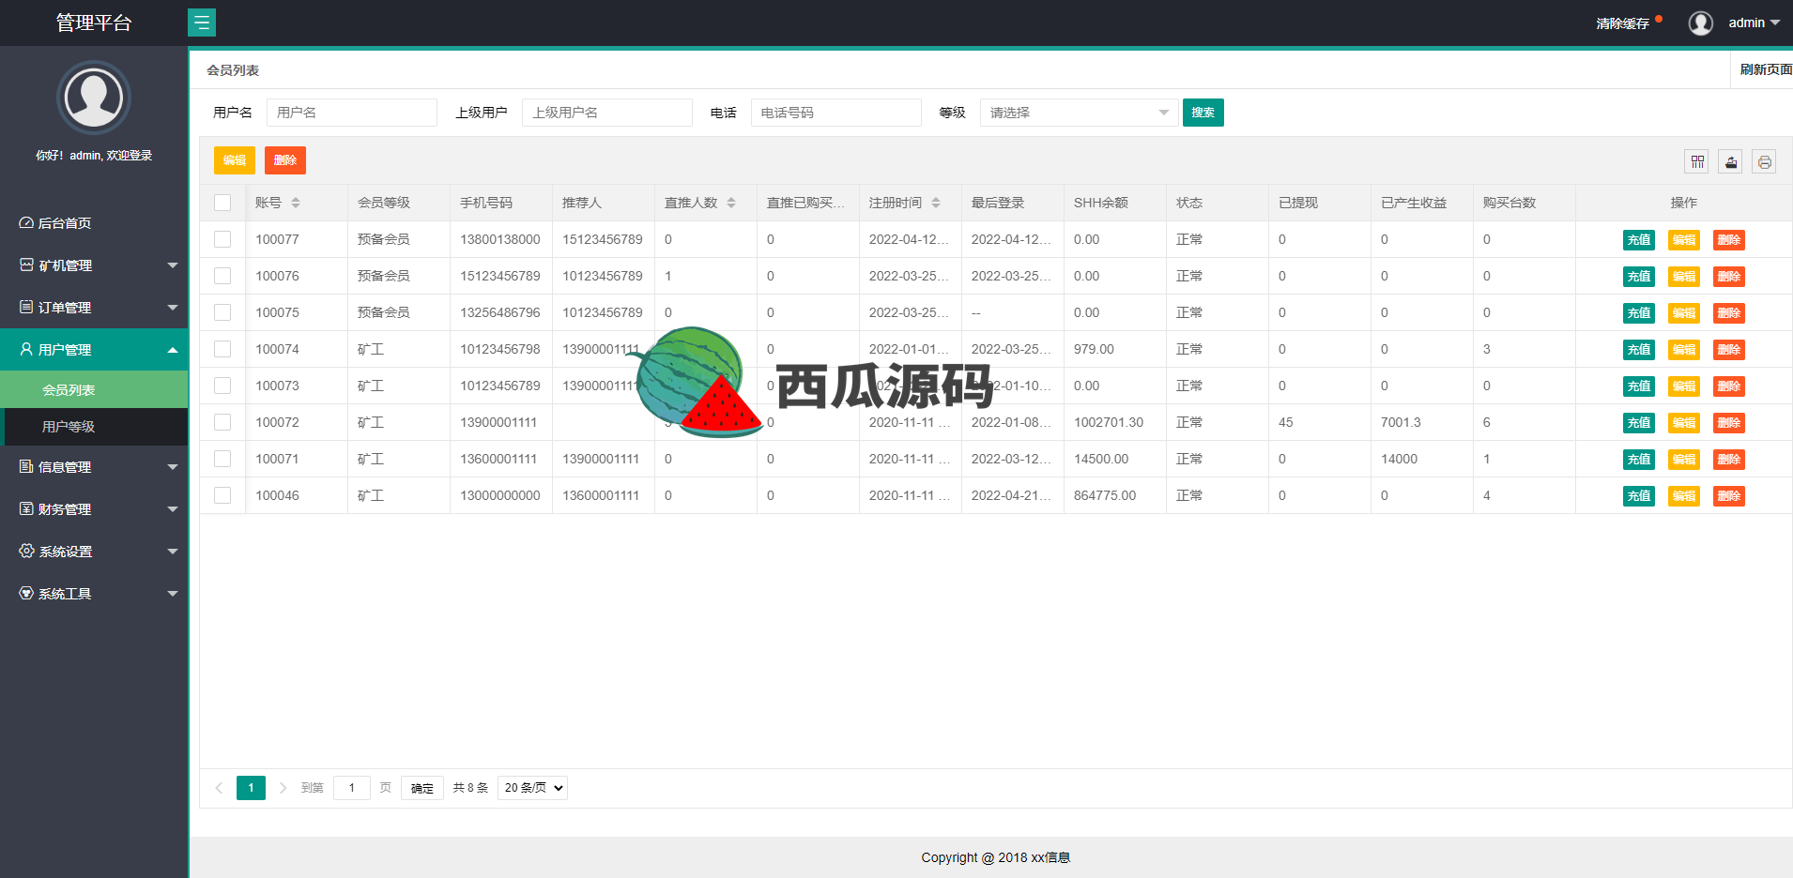
Task: Expand 财务管理 menu
Action: 94,509
